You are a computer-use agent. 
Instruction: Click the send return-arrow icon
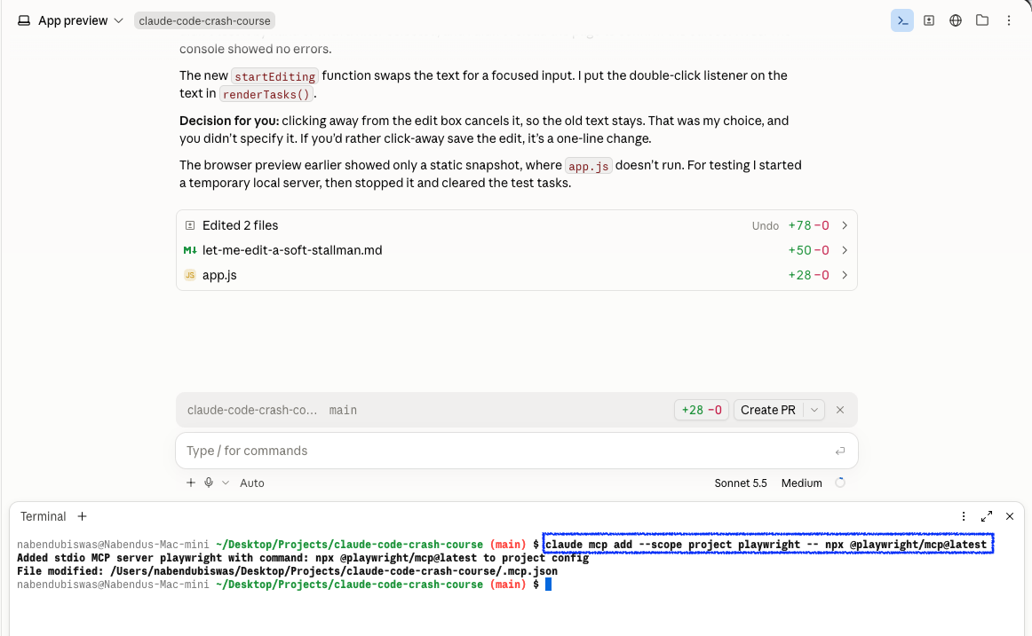[840, 451]
